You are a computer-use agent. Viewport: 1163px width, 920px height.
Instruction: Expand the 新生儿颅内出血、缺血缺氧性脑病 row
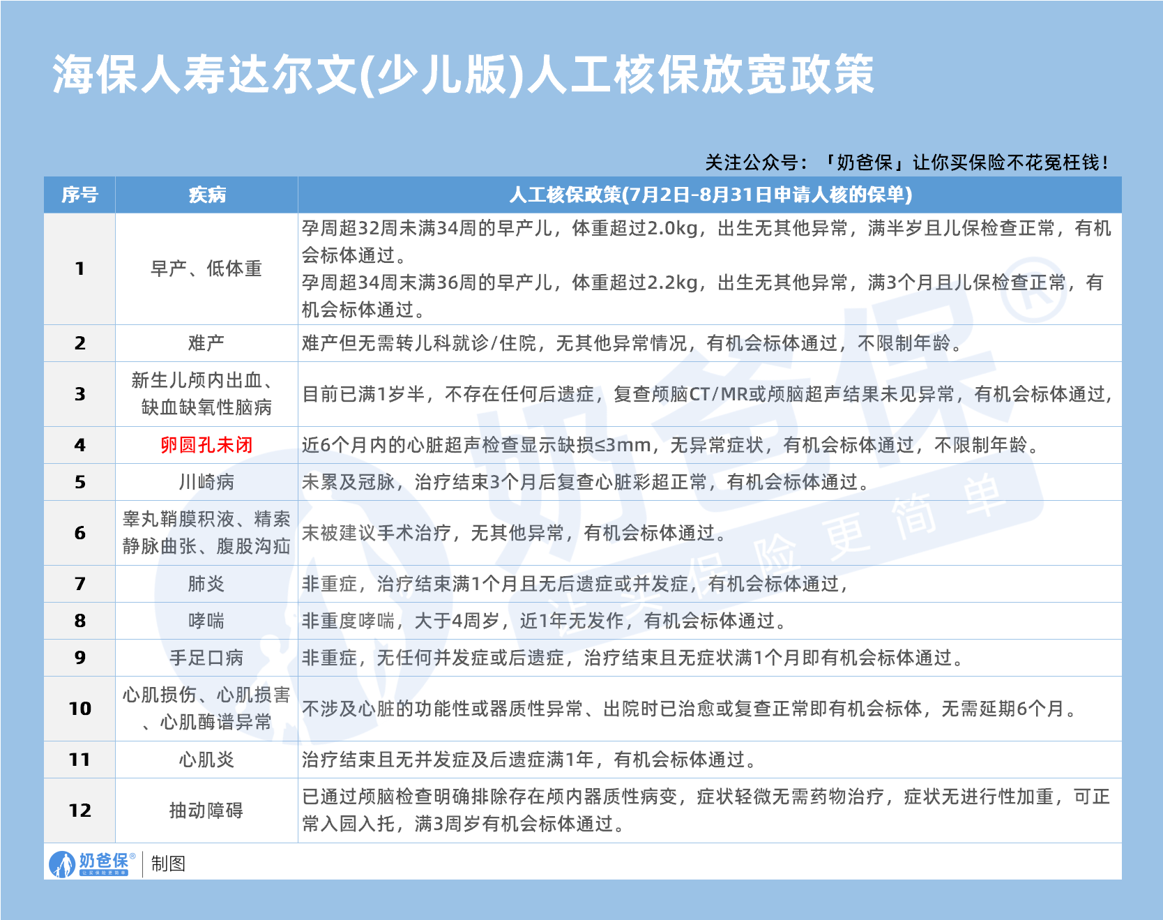pyautogui.click(x=204, y=392)
